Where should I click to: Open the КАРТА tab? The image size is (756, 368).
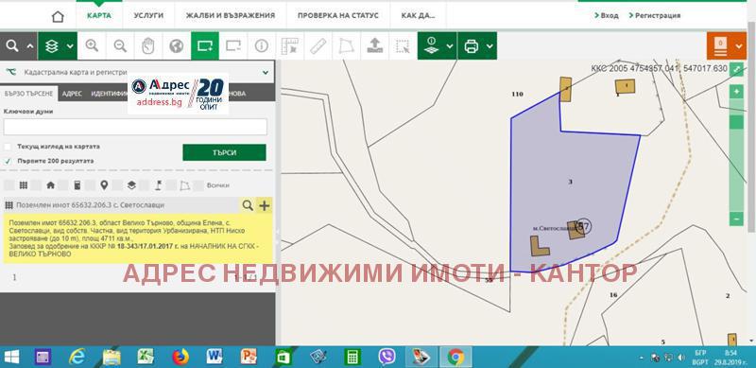(x=99, y=15)
